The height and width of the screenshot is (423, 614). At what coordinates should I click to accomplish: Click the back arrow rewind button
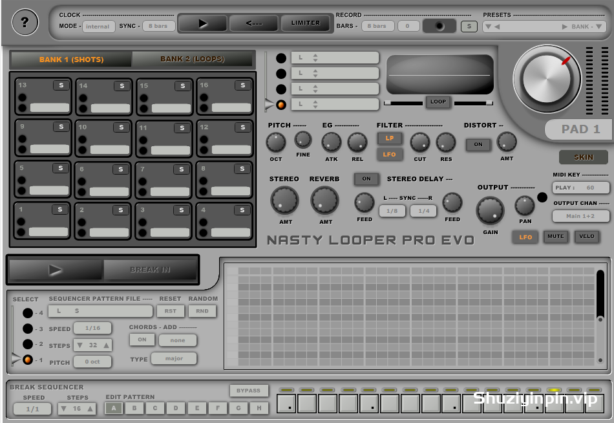pyautogui.click(x=254, y=23)
